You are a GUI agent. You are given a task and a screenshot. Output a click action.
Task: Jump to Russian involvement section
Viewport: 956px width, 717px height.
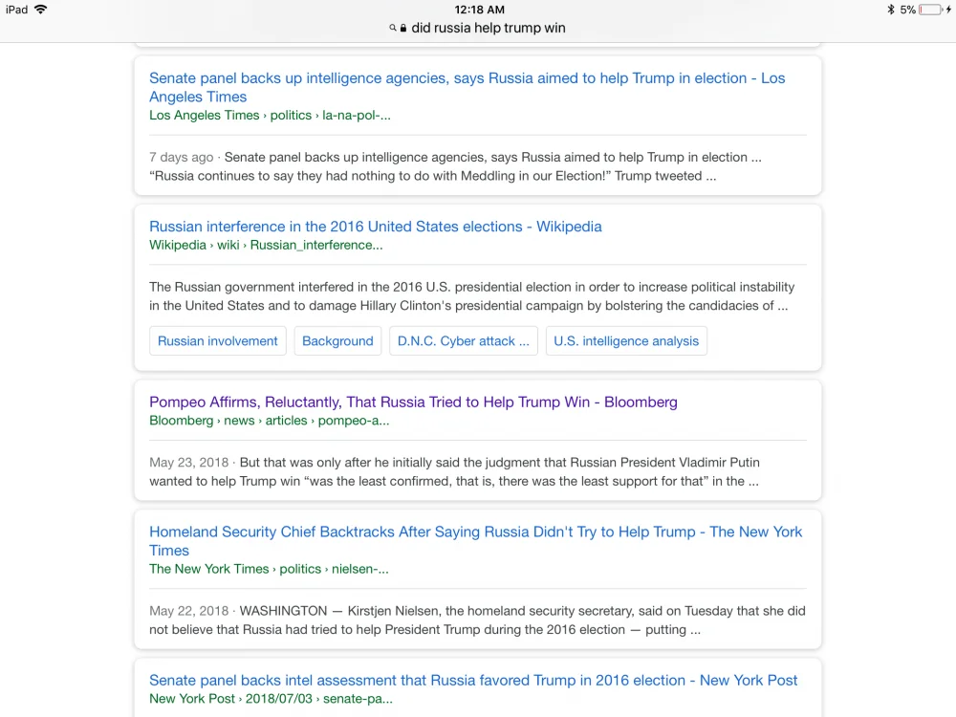point(218,341)
